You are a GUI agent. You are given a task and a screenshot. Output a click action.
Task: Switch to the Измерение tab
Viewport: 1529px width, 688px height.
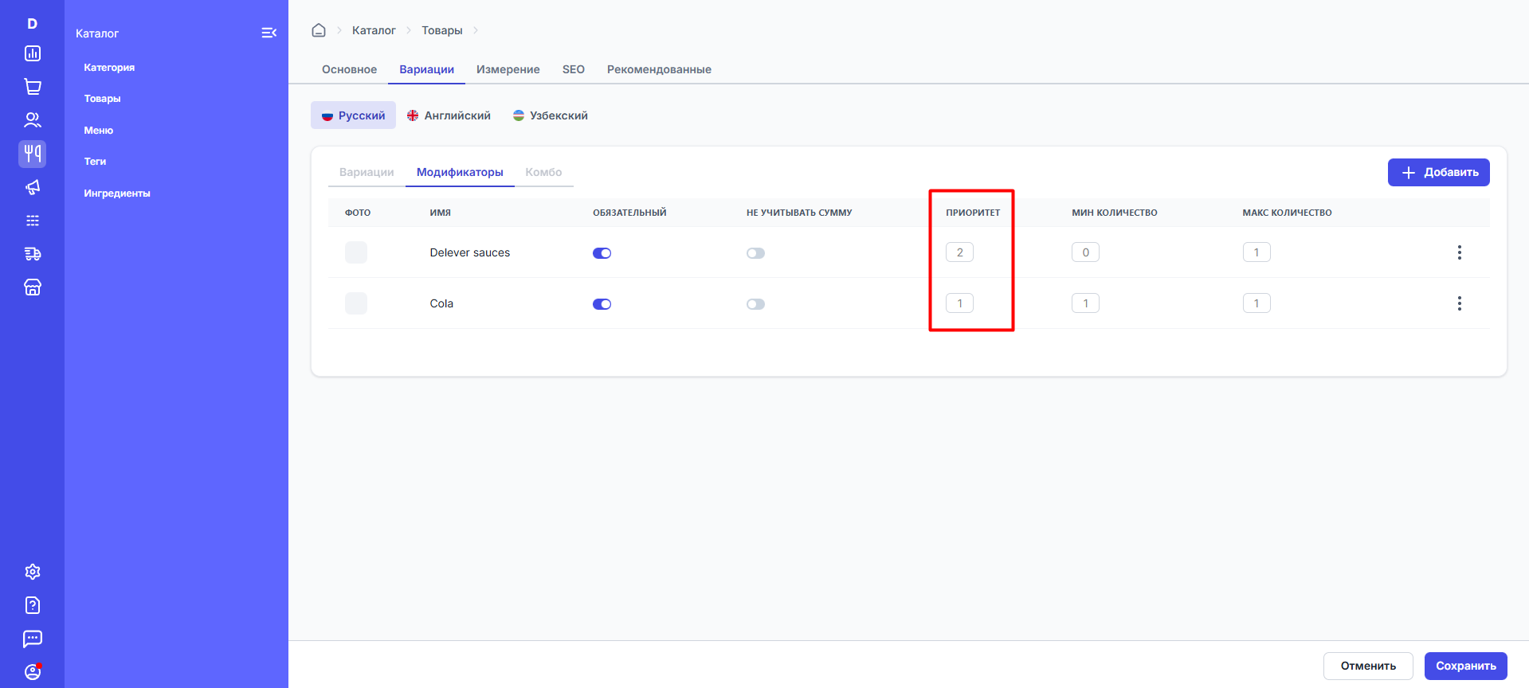click(x=508, y=69)
